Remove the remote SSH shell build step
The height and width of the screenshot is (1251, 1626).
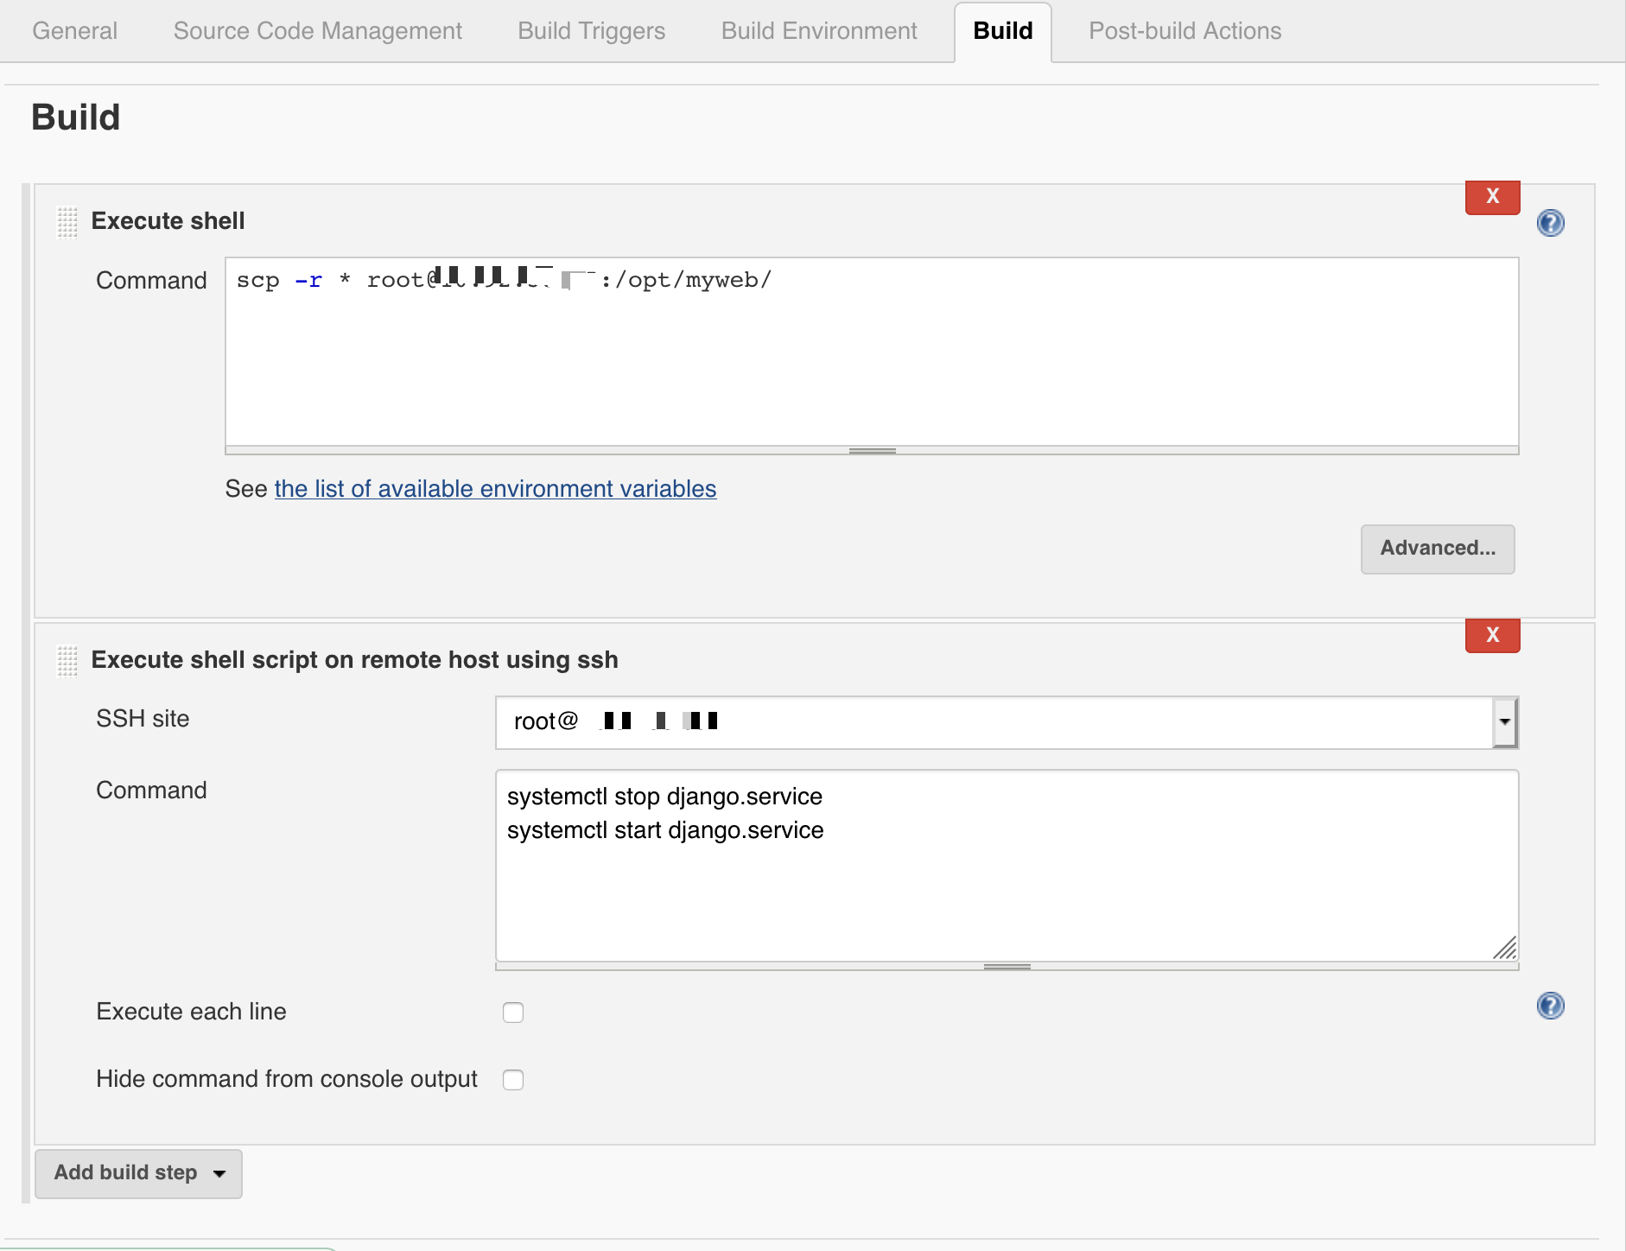tap(1492, 635)
